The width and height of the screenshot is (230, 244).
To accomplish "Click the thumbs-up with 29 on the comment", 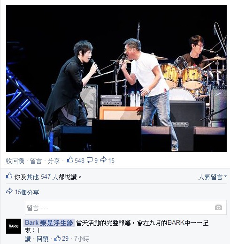I will pyautogui.click(x=57, y=238).
